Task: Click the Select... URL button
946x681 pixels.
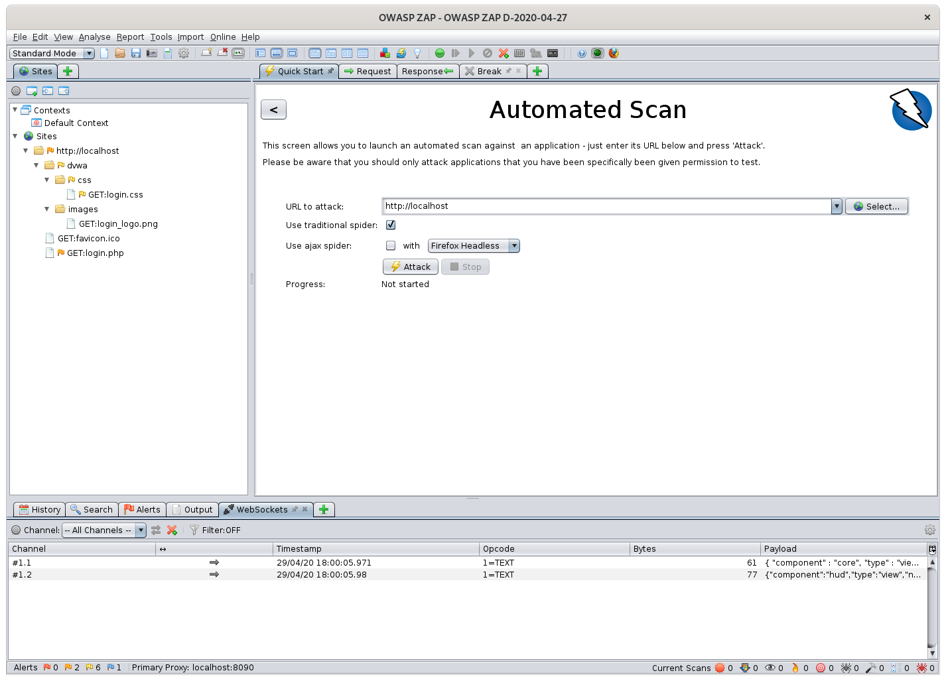Action: [x=876, y=206]
